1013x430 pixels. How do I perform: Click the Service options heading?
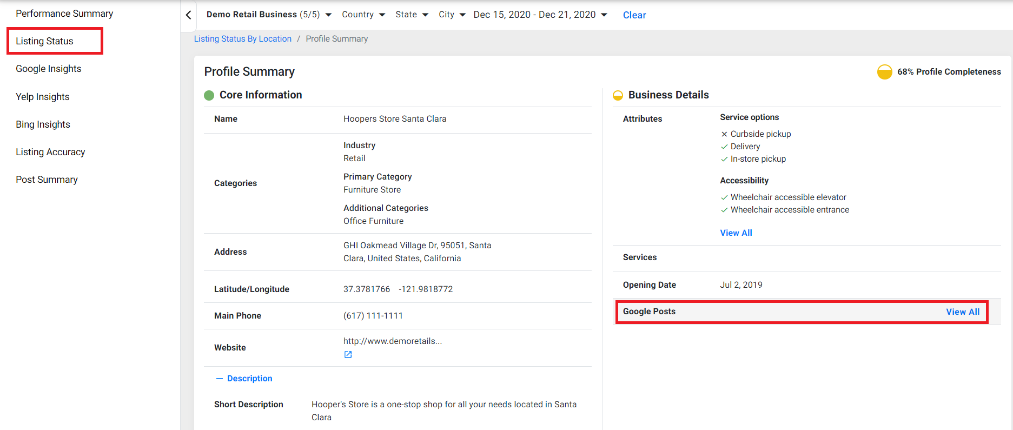pos(750,117)
